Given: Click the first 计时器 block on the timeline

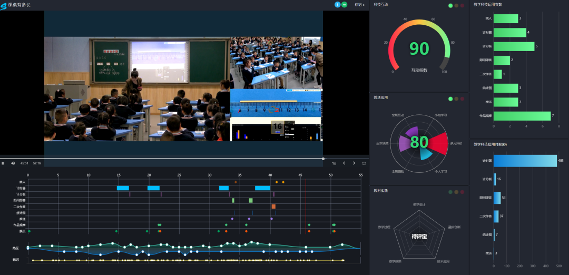Looking at the screenshot, I should click(x=123, y=188).
